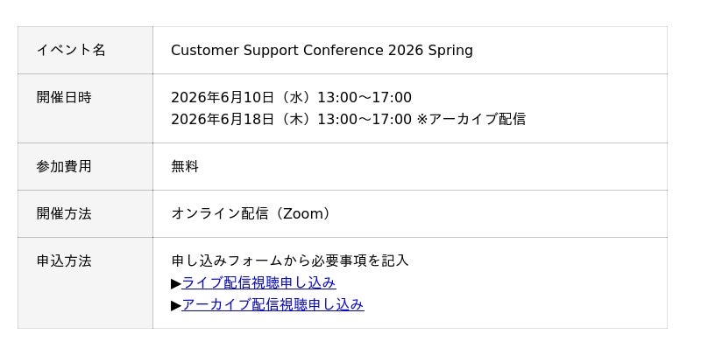Open the アーカイブ配信視聴申し込み link
701x355 pixels.
pyautogui.click(x=273, y=304)
